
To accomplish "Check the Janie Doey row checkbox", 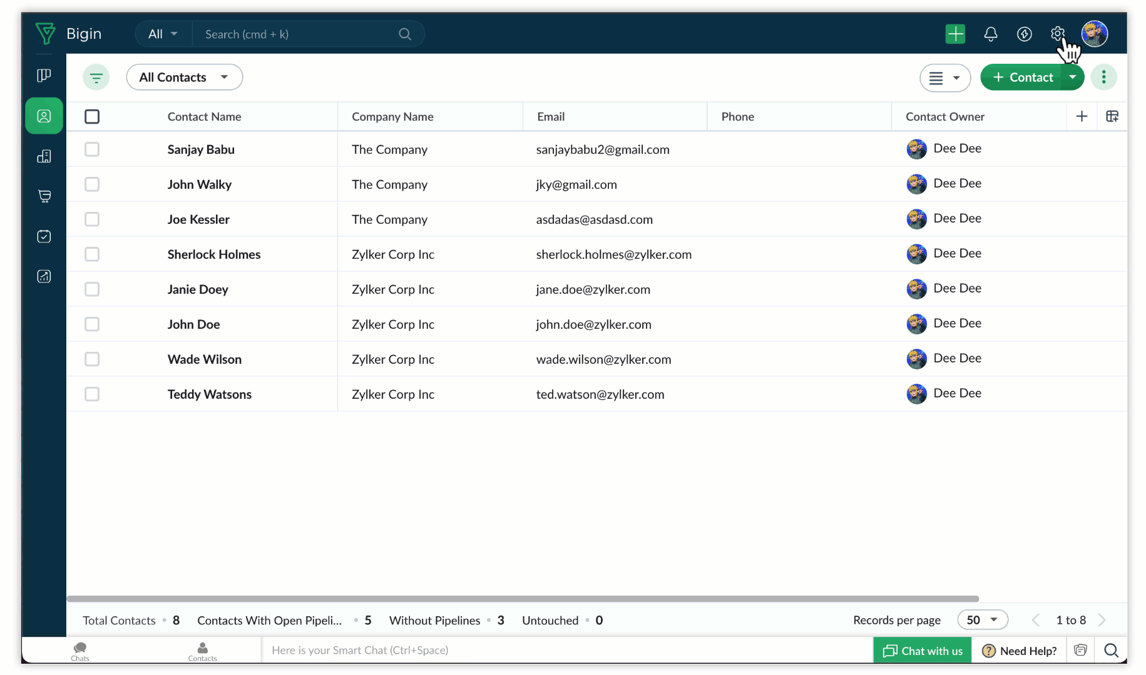I will coord(92,289).
